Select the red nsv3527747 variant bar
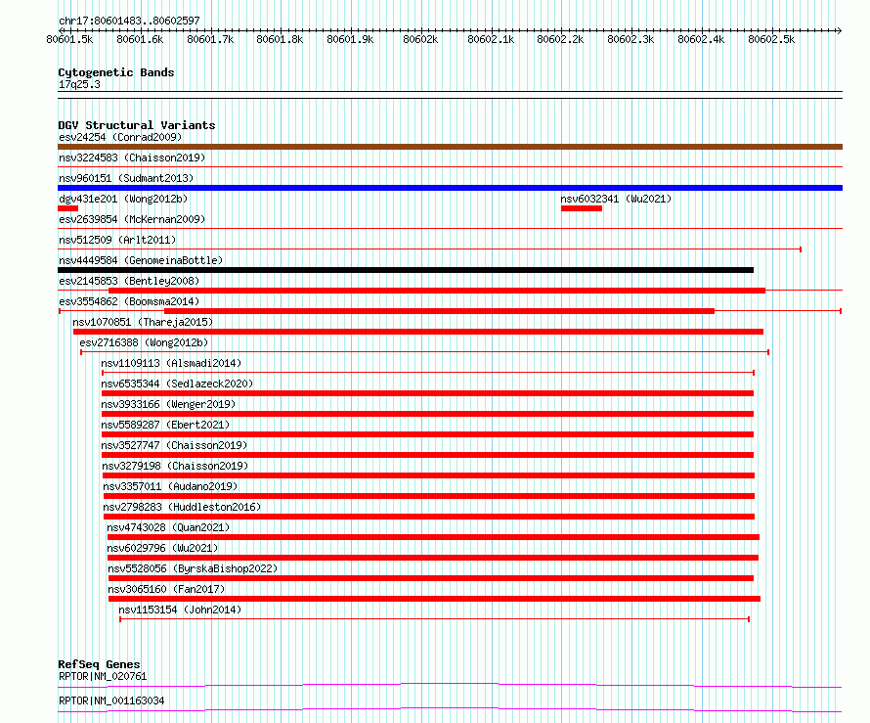 (427, 455)
